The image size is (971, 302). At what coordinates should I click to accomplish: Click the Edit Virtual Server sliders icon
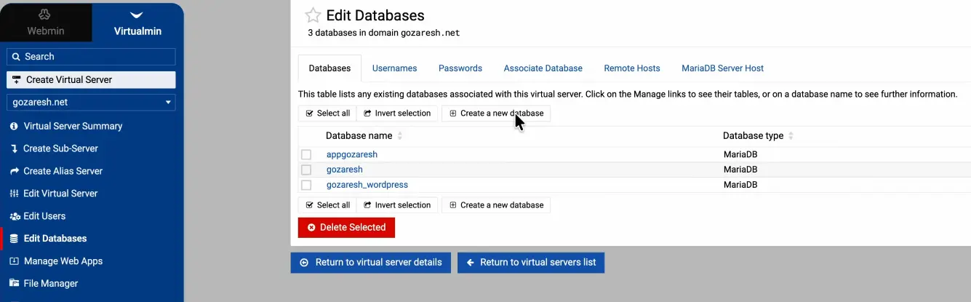(x=14, y=194)
